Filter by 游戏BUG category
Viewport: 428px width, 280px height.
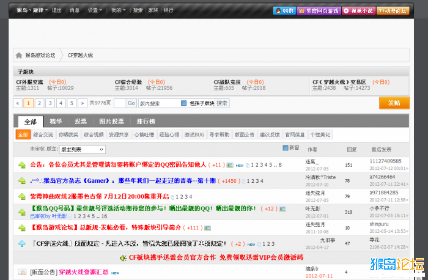(x=194, y=134)
